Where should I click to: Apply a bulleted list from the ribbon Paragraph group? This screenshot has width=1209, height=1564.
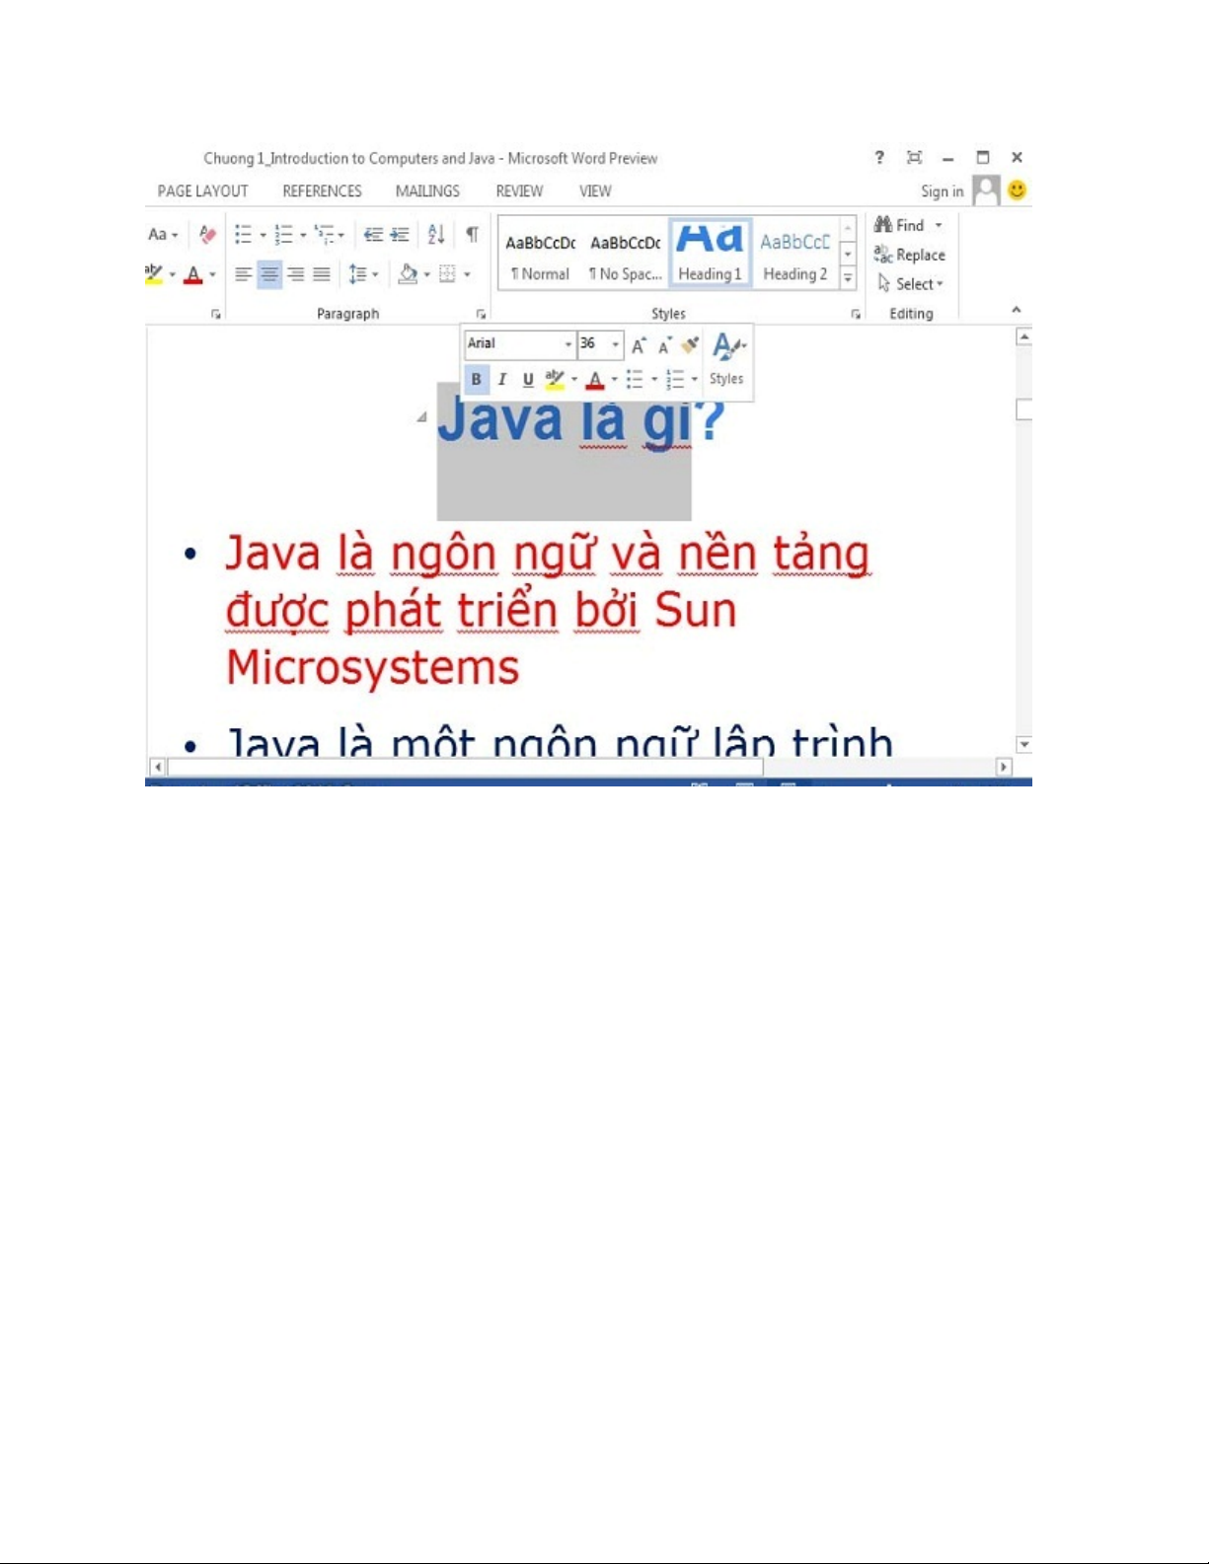click(243, 235)
